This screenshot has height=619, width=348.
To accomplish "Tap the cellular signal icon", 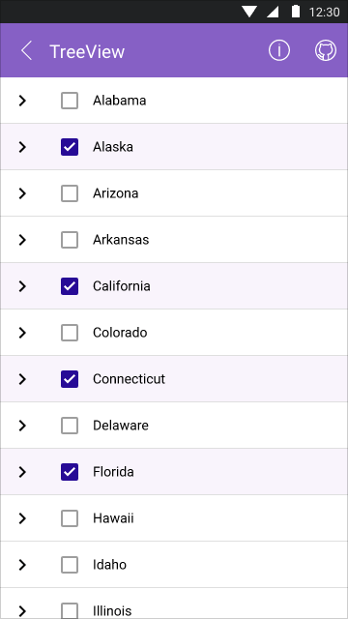I will point(273,12).
